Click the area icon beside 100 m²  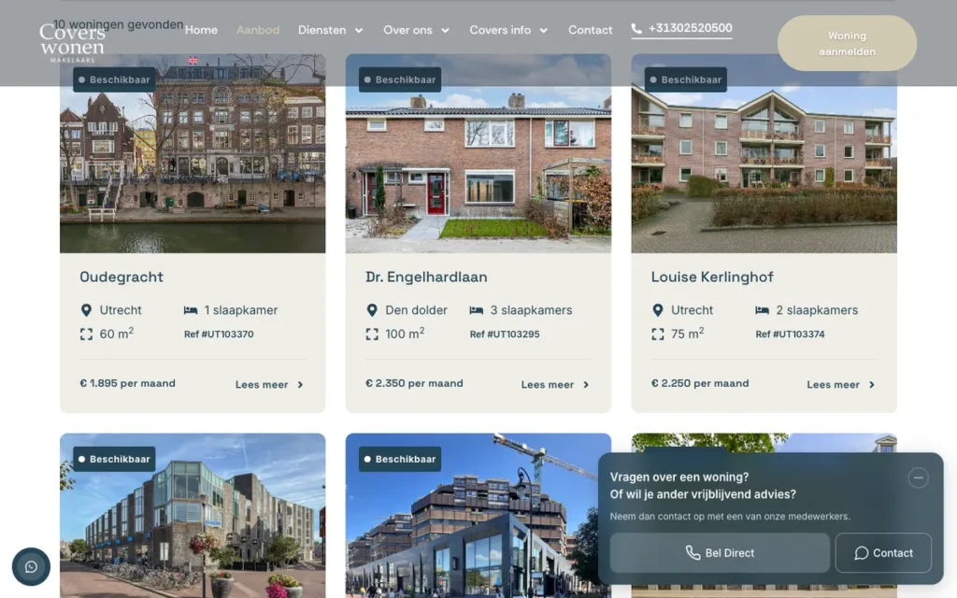click(372, 335)
